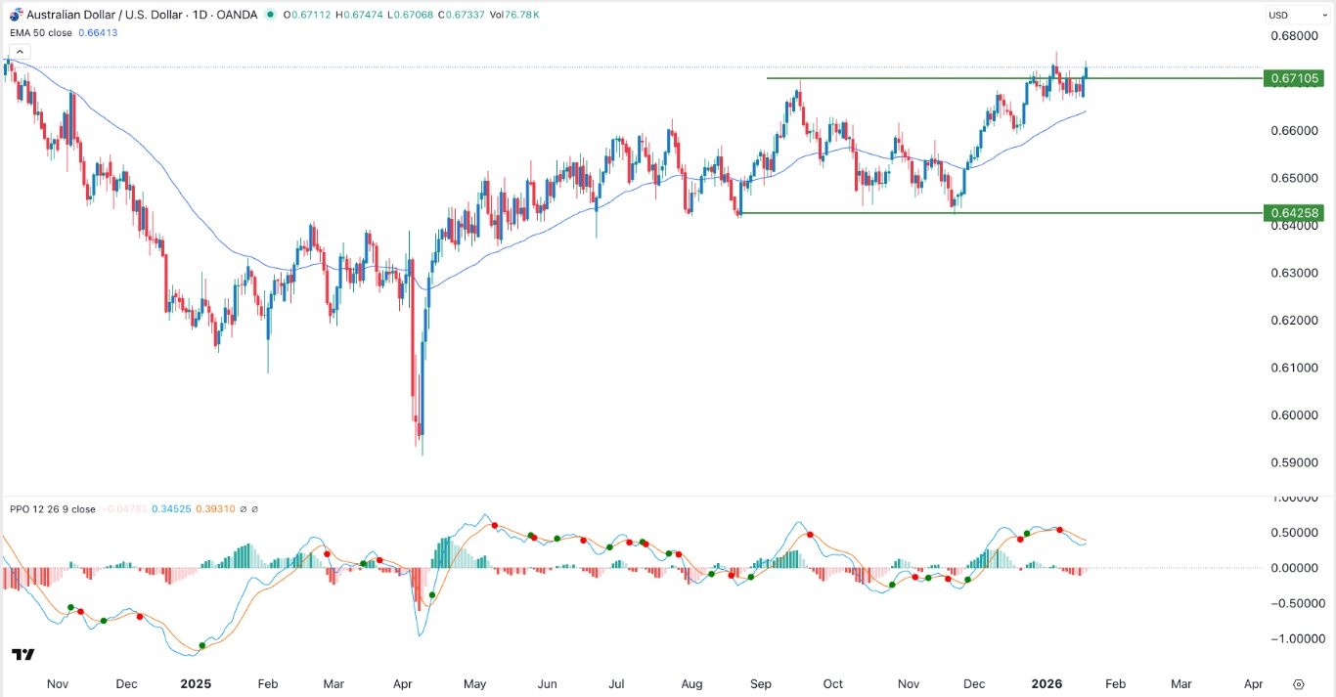The height and width of the screenshot is (697, 1336).
Task: Click the EMA value 0.66413 link
Action: coord(98,31)
